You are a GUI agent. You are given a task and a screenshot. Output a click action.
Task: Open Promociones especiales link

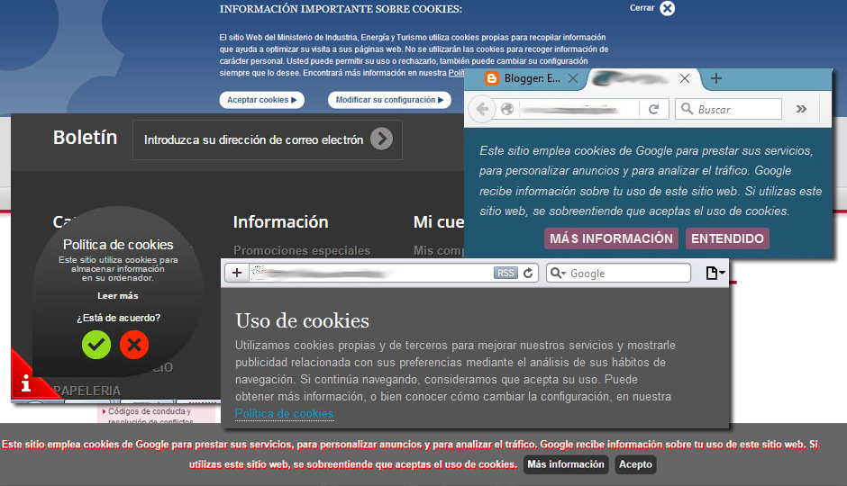(x=302, y=250)
